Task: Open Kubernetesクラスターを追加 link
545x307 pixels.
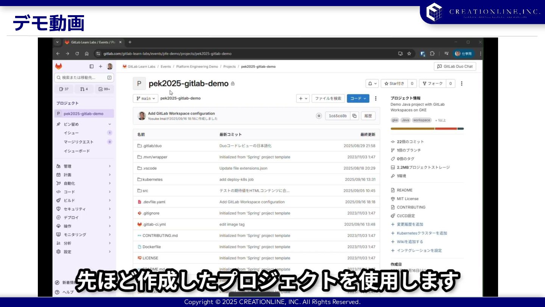Action: point(422,233)
